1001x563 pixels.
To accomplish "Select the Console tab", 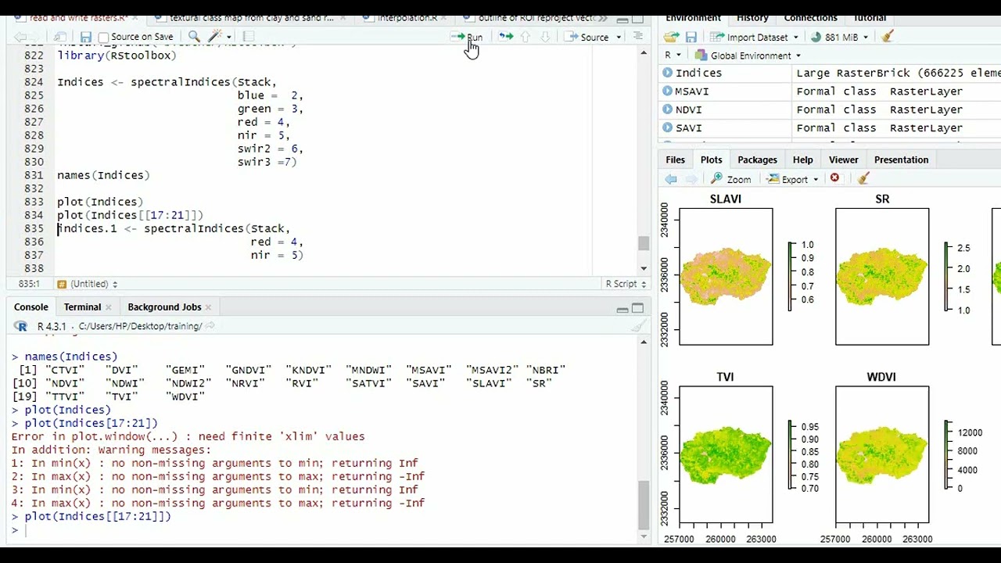I will point(31,307).
